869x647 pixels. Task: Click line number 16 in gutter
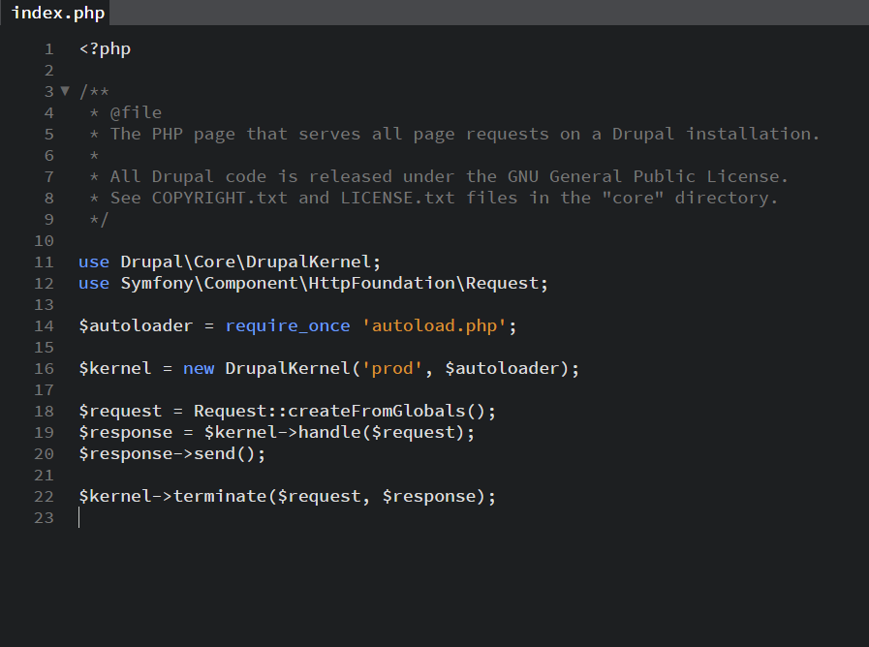(x=45, y=368)
